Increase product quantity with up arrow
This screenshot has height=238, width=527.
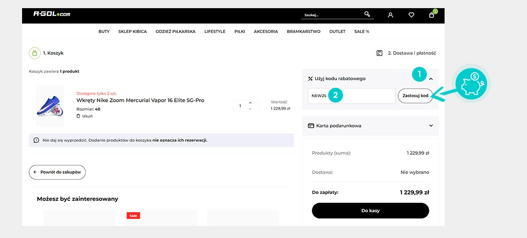pyautogui.click(x=250, y=103)
